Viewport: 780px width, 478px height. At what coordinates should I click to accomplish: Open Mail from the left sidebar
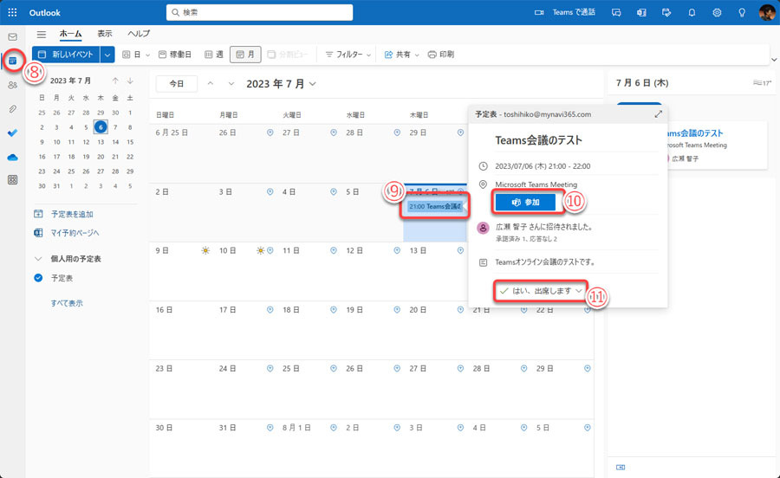pos(12,36)
